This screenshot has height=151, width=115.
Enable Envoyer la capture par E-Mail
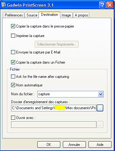[x=13, y=52]
